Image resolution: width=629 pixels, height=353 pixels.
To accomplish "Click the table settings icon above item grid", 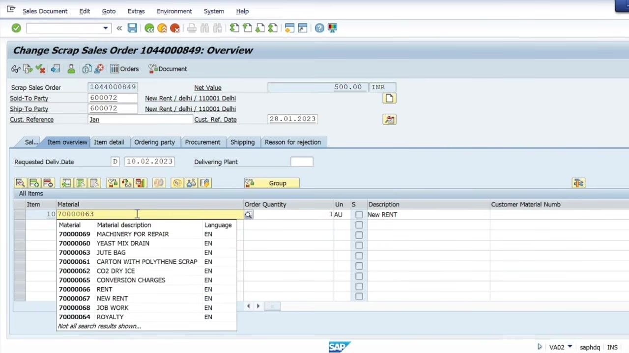I will point(578,183).
